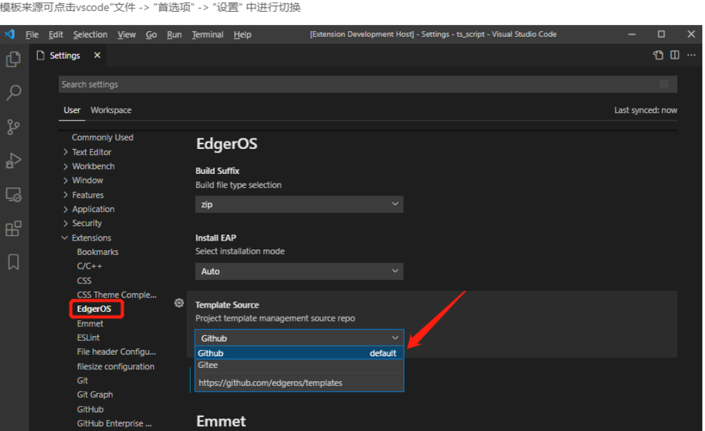This screenshot has height=431, width=705.
Task: Open the Run and Debug view
Action: click(13, 161)
